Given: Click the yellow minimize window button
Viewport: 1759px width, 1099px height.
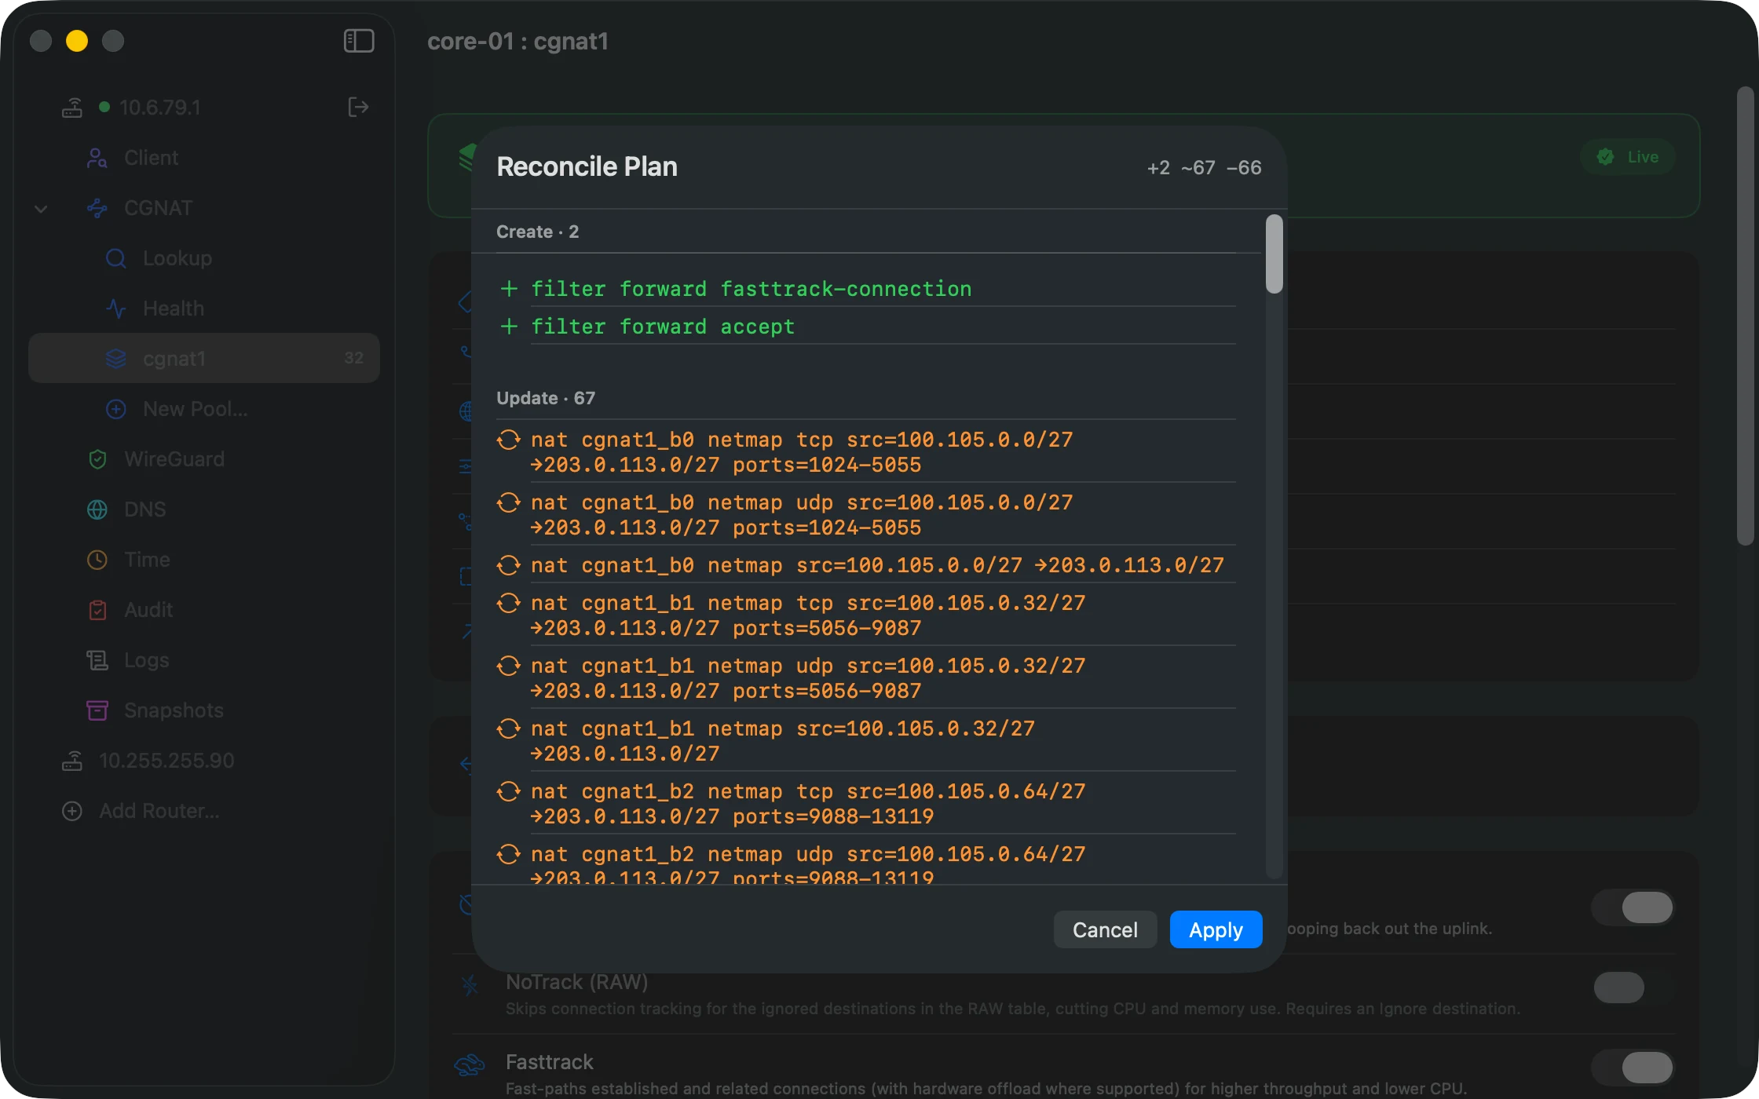Looking at the screenshot, I should (x=77, y=41).
